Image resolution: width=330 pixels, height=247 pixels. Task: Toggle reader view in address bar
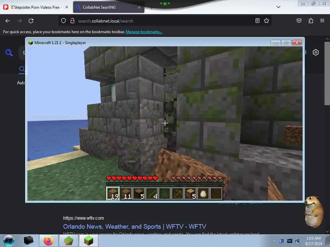point(257,21)
